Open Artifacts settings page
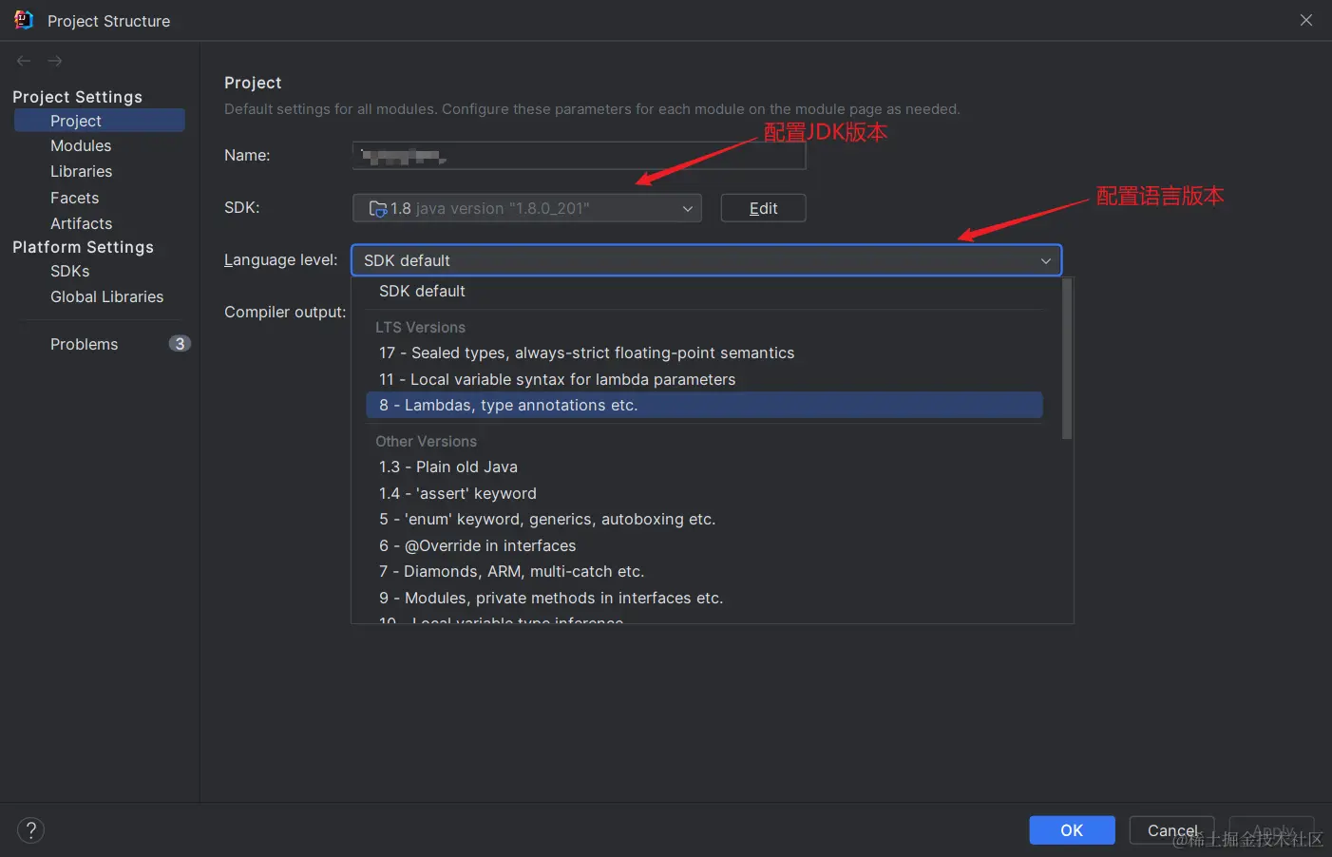The height and width of the screenshot is (857, 1332). pyautogui.click(x=82, y=223)
